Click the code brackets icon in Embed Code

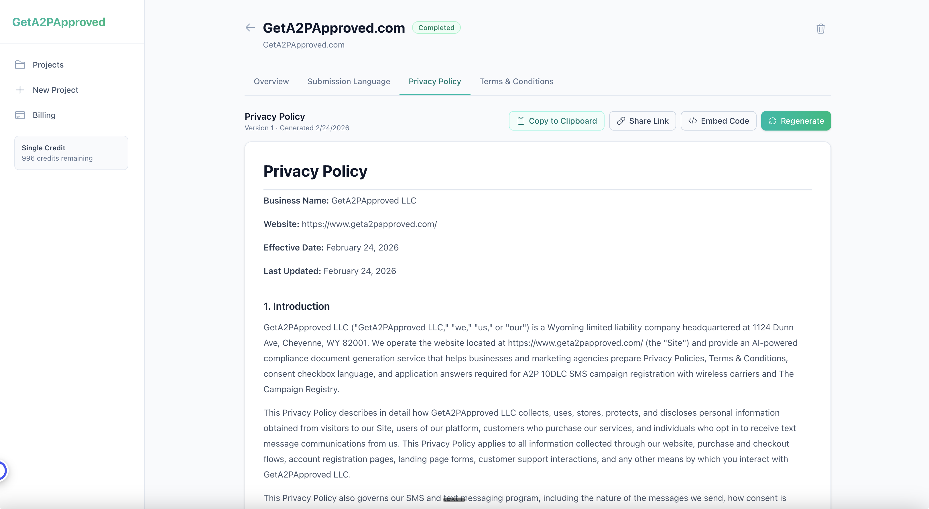coord(692,121)
